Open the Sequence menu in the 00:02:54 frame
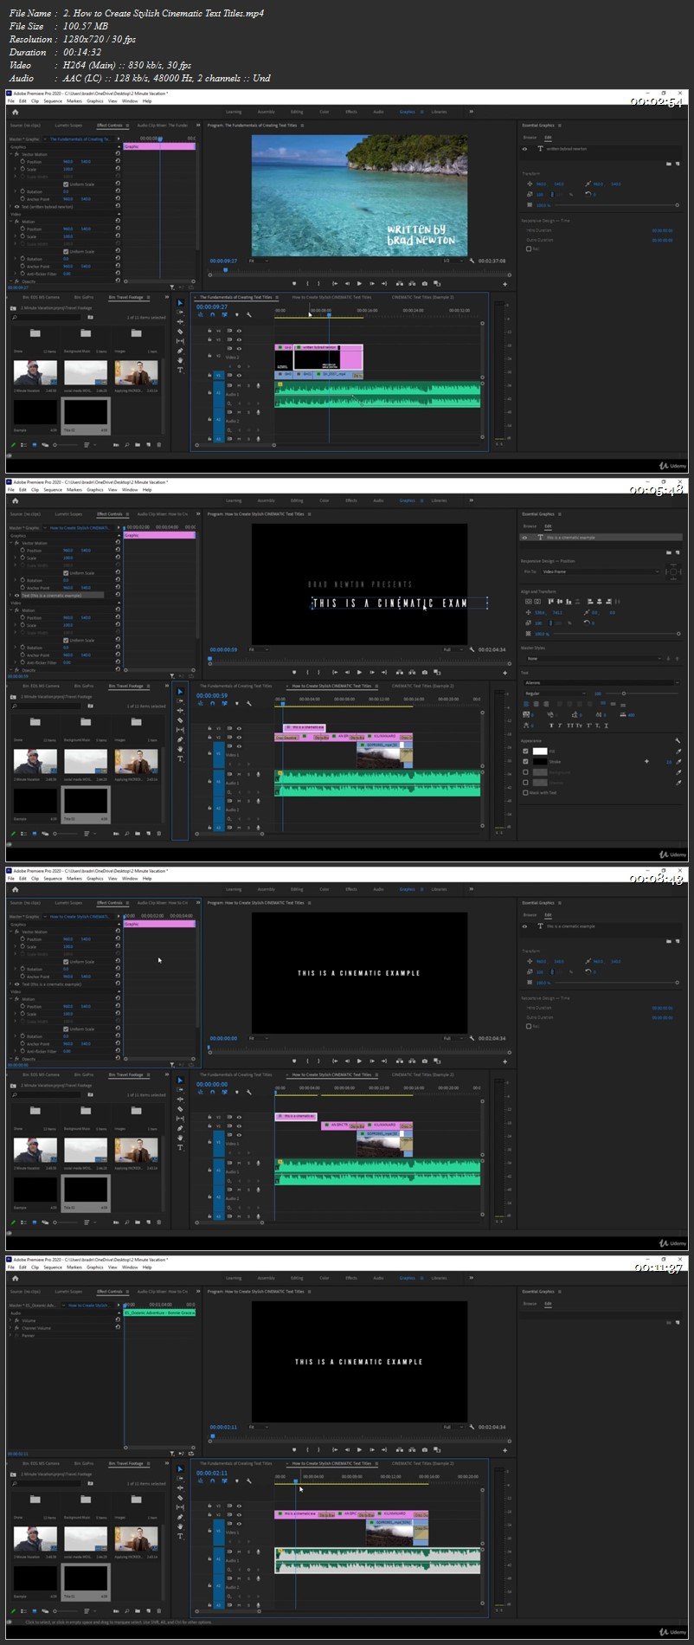 [x=53, y=101]
